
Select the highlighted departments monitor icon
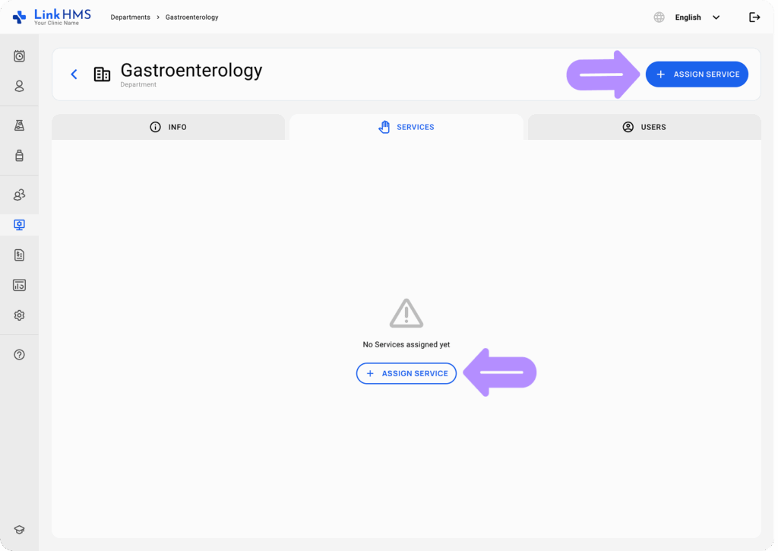(x=19, y=224)
